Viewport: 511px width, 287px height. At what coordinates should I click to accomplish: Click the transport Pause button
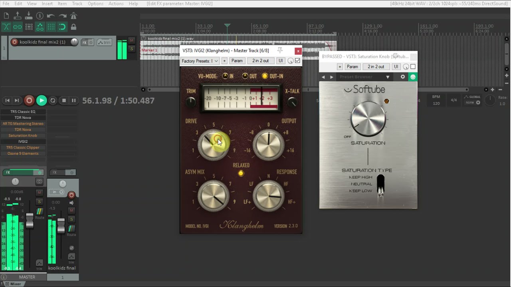click(74, 100)
